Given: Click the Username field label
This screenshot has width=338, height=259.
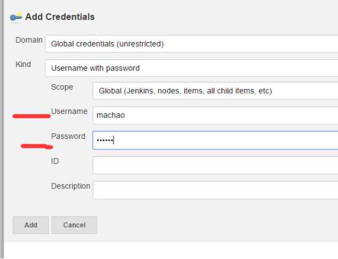Looking at the screenshot, I should point(69,112).
